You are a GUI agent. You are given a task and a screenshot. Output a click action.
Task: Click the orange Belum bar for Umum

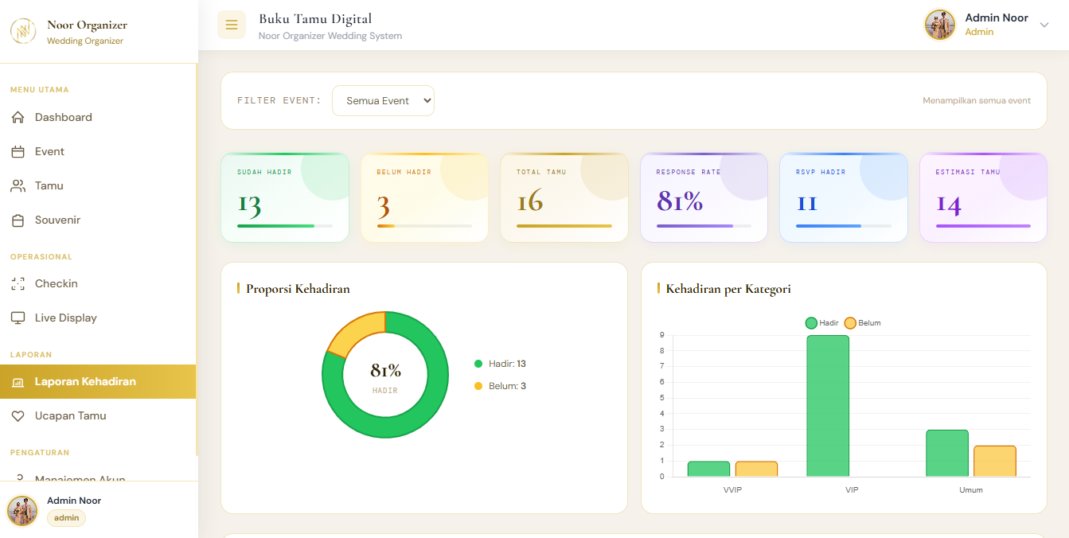click(995, 462)
